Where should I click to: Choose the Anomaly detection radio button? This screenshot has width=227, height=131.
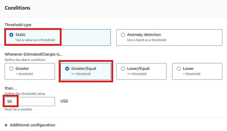pyautogui.click(x=123, y=35)
